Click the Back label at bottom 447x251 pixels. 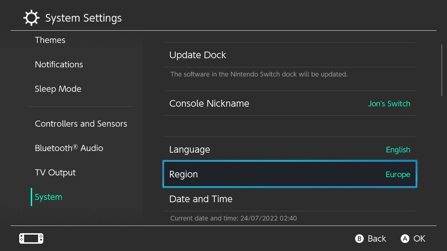(x=377, y=238)
